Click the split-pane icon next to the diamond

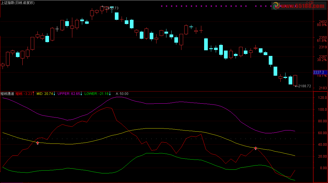coord(311,3)
